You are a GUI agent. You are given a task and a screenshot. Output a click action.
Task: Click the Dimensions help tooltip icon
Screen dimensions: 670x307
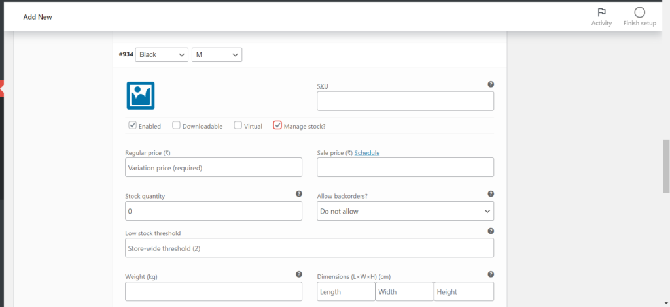[x=491, y=275]
